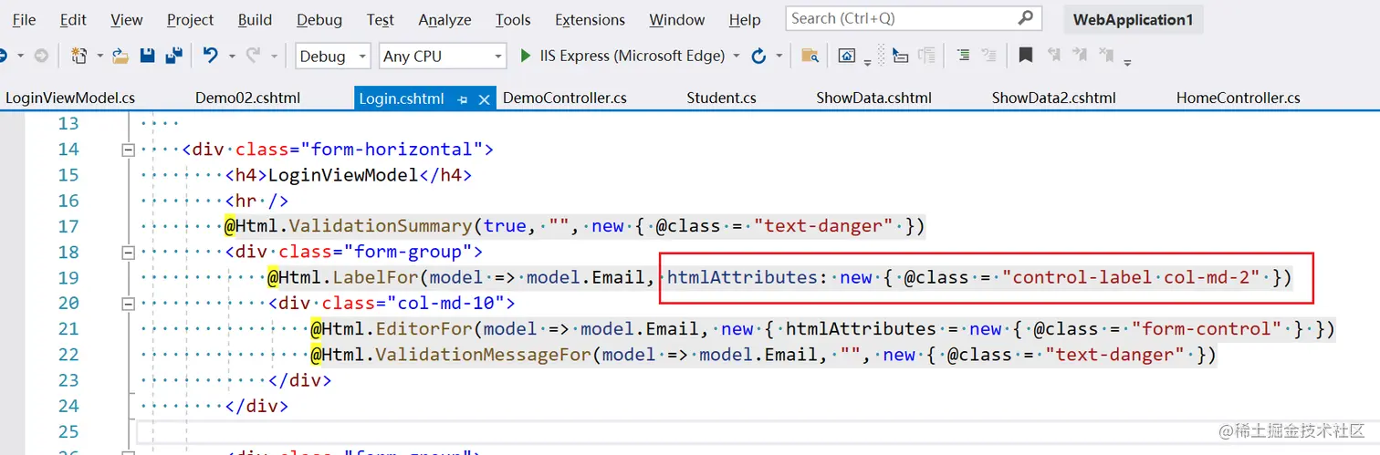Toggle a bookmark with the bookmark icon
This screenshot has width=1380, height=455.
click(x=1026, y=56)
